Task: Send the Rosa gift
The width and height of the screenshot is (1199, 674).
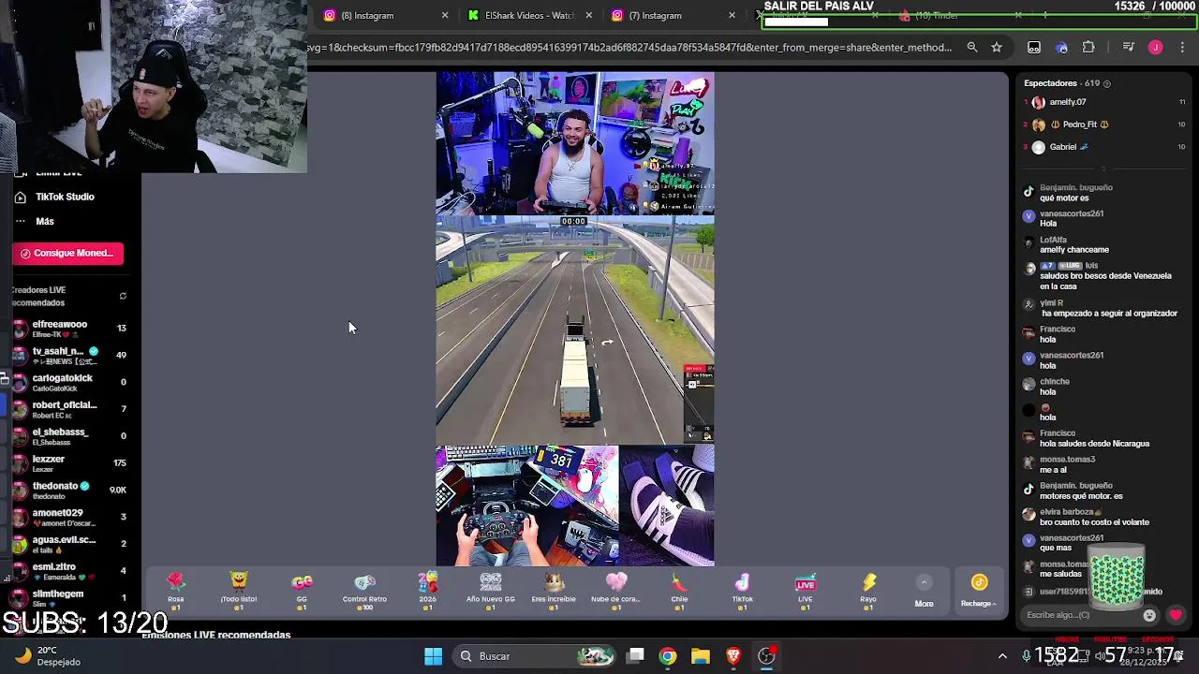Action: click(x=175, y=592)
